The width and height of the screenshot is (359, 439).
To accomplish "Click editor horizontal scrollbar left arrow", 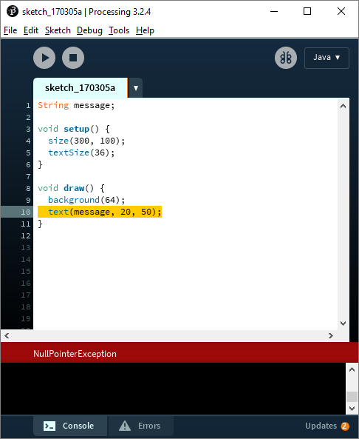I will coord(7,335).
